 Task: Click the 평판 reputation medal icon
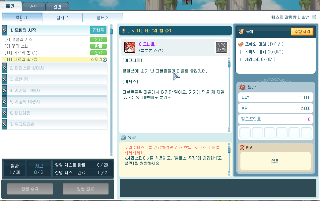(x=242, y=148)
